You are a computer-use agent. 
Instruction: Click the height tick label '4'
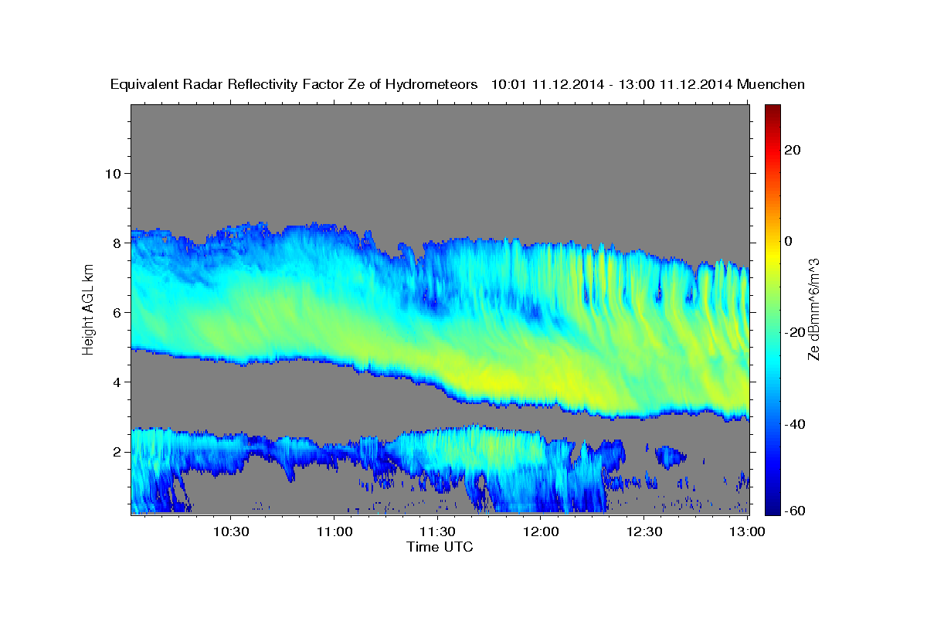tap(117, 382)
